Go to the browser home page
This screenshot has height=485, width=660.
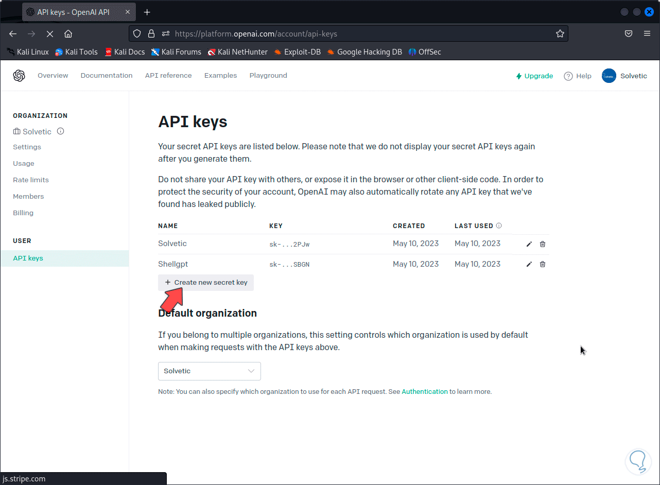(x=68, y=33)
